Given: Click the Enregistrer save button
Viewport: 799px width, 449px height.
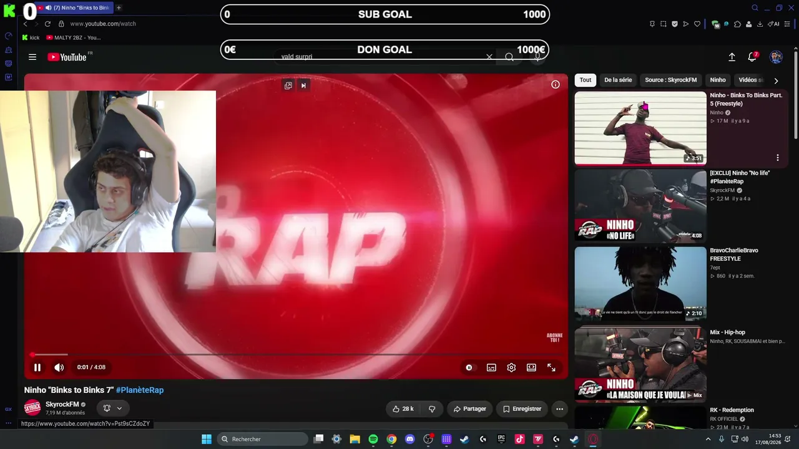Looking at the screenshot, I should tap(522, 409).
